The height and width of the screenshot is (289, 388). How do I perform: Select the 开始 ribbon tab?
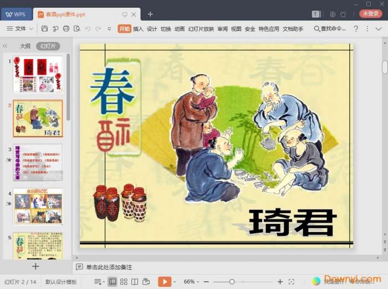(124, 29)
